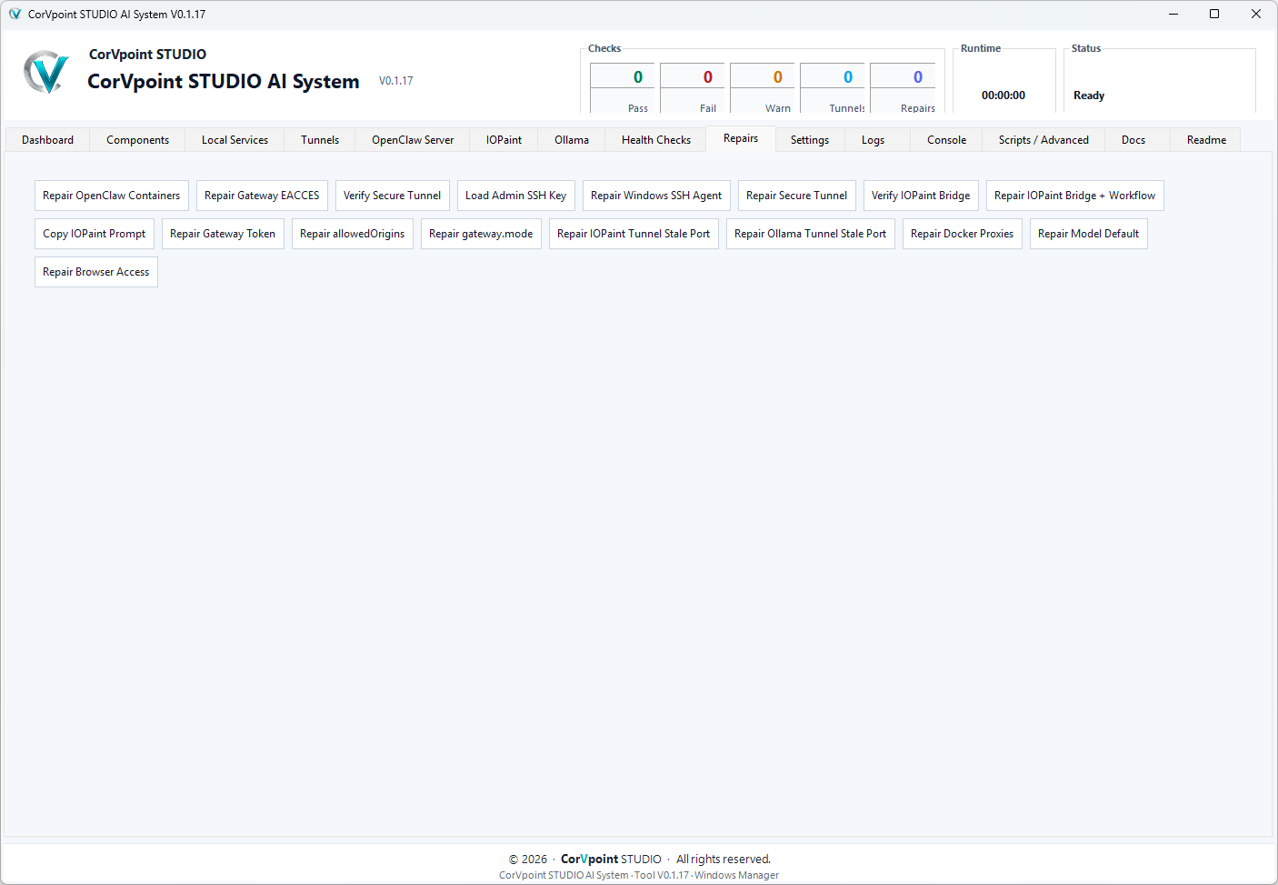Screen dimensions: 1278x885
Task: Switch to the Console tab
Action: [946, 140]
